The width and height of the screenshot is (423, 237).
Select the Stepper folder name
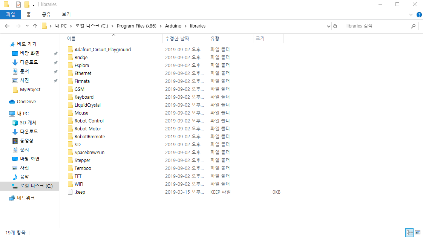pyautogui.click(x=82, y=161)
